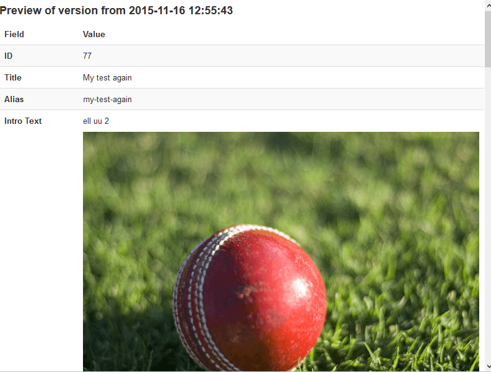The image size is (491, 372).
Task: Select the Intro Text row label
Action: tap(23, 121)
